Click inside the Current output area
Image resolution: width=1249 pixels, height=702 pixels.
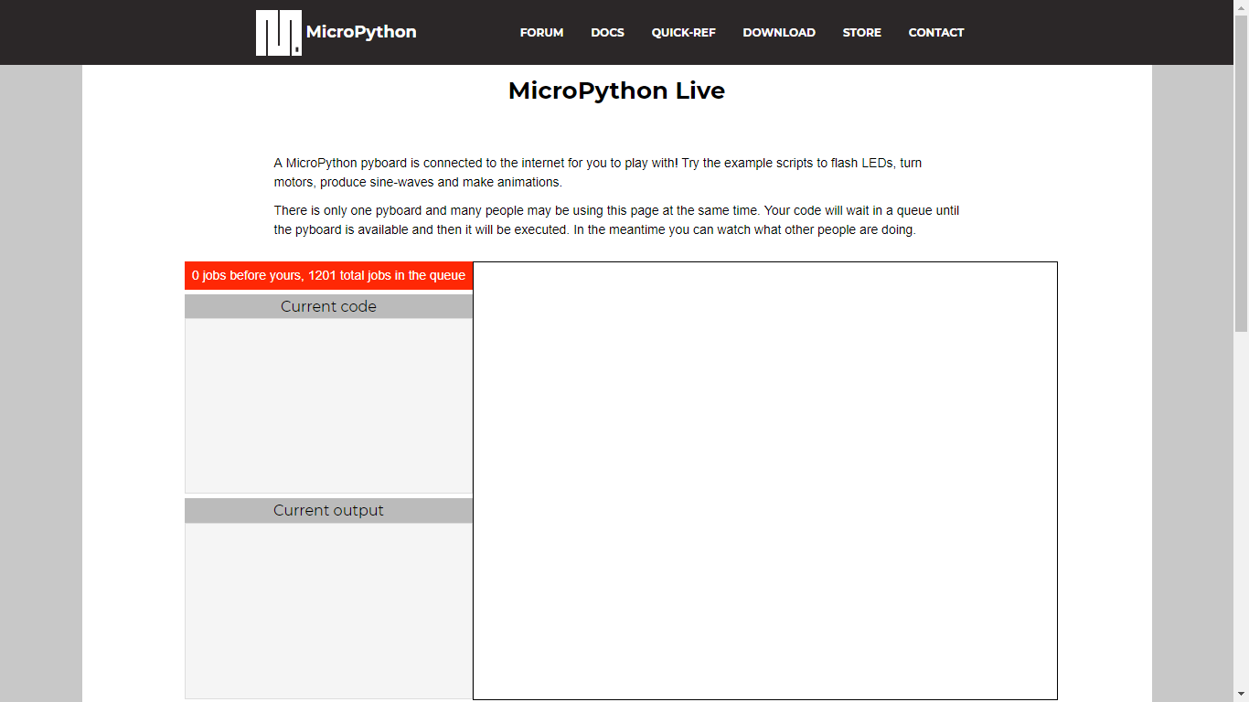[x=328, y=611]
